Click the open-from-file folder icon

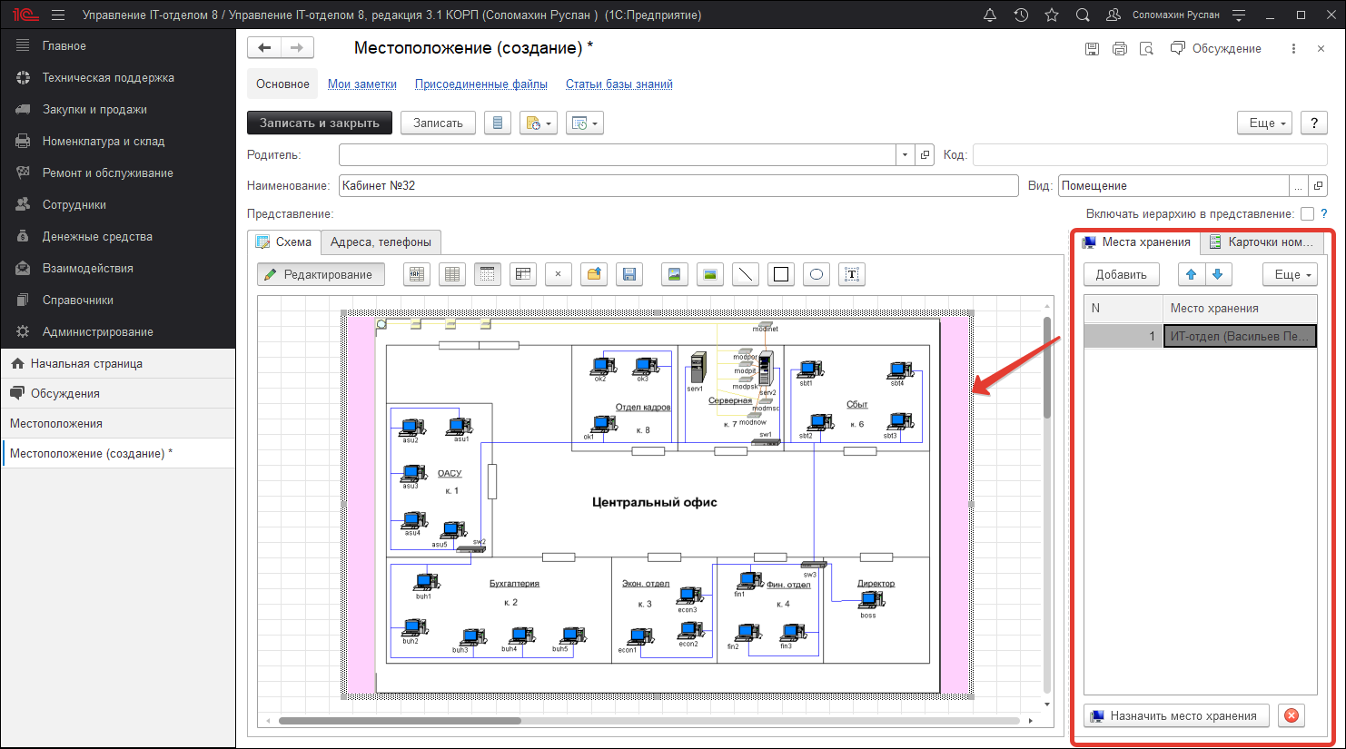[x=594, y=275]
